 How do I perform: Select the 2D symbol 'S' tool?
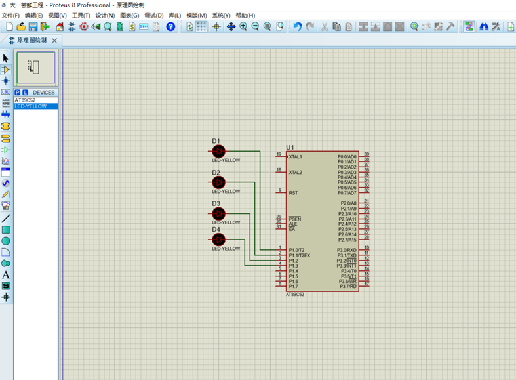coord(6,286)
